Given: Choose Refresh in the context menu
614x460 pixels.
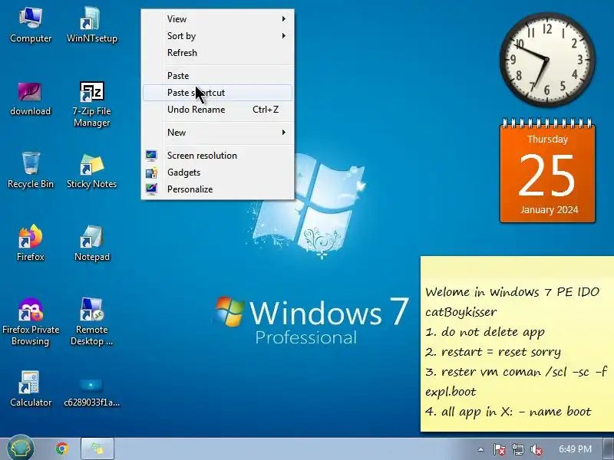Looking at the screenshot, I should (218, 53).
